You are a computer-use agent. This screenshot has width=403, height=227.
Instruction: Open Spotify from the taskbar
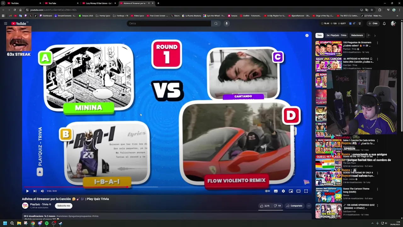point(47,223)
